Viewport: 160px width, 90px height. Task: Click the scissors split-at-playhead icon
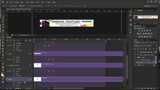26,40
